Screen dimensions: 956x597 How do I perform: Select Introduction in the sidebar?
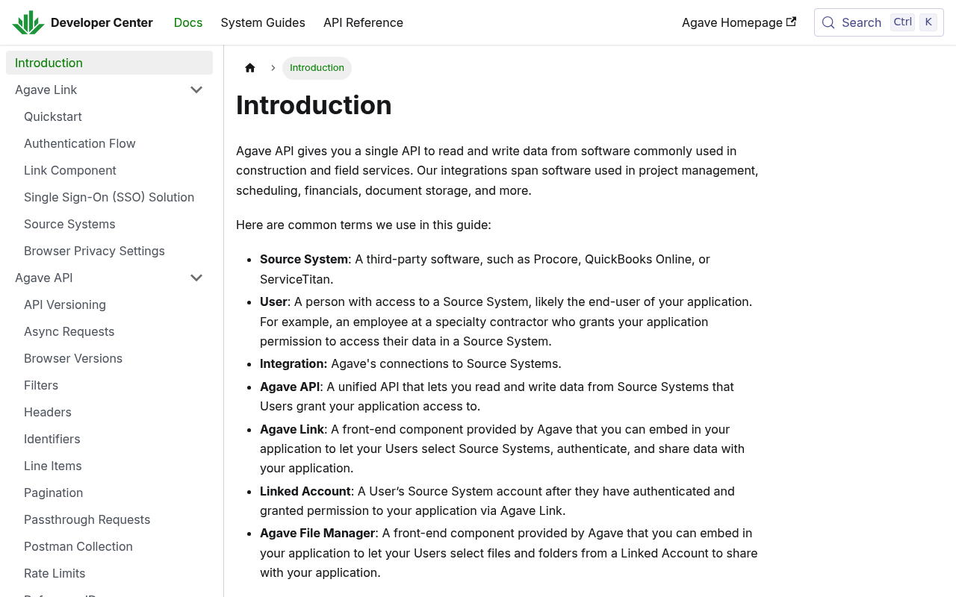pyautogui.click(x=109, y=63)
